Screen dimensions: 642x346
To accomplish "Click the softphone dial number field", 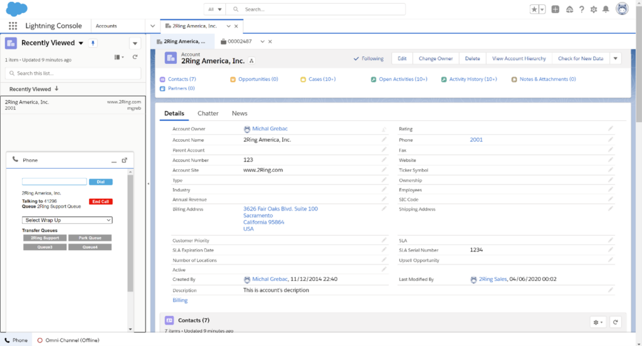I will coord(55,182).
